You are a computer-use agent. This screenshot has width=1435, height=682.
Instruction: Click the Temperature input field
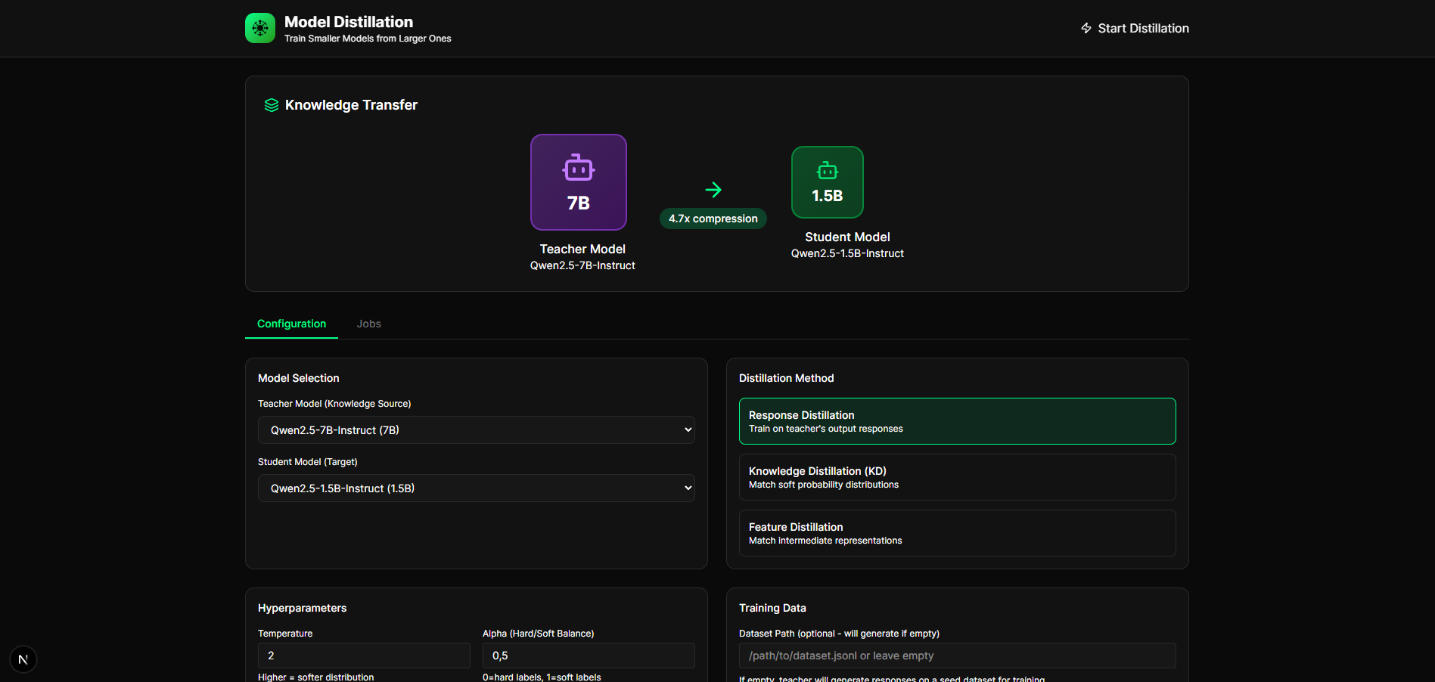click(x=364, y=656)
